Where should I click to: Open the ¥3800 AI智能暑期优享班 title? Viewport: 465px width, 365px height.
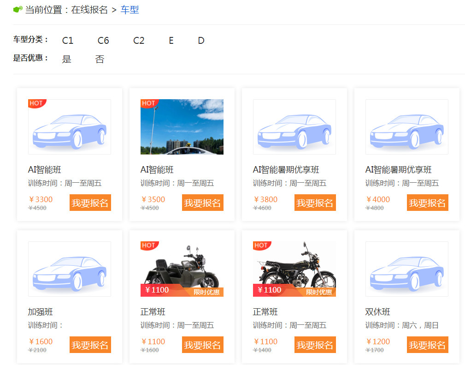pyautogui.click(x=286, y=170)
